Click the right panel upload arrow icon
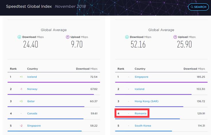Screen dimensions: 211x135 pos(175,37)
